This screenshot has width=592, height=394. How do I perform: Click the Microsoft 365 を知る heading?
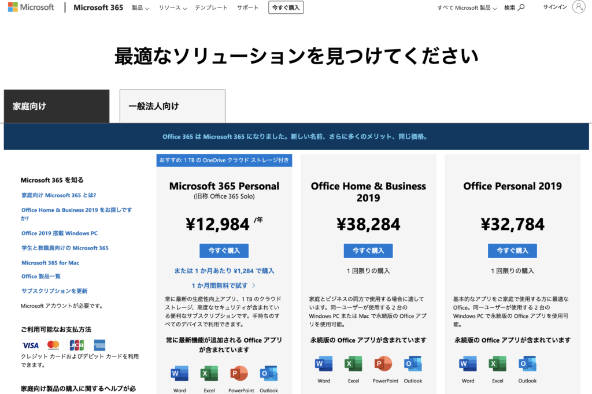click(52, 180)
